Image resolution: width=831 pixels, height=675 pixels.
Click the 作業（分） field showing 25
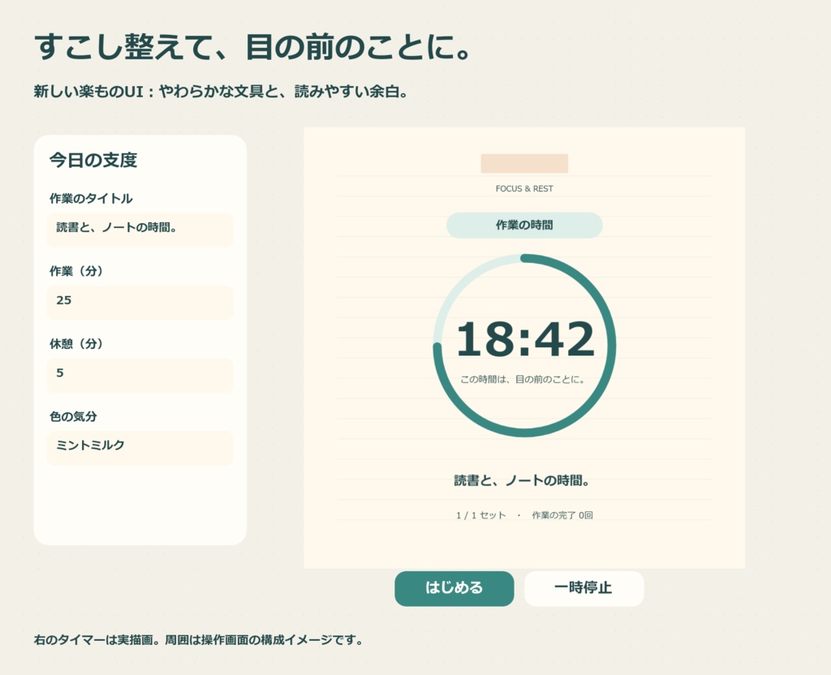[140, 303]
